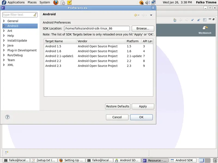
Task: Click the Customize page icon in Welcome toolbar
Action: (x=205, y=20)
